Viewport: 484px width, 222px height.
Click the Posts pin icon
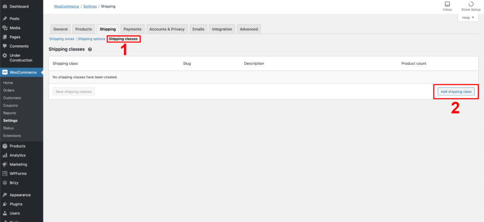(5, 19)
